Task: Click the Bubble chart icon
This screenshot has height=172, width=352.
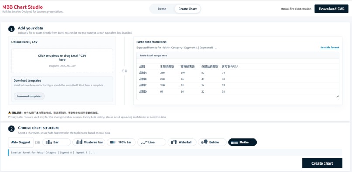Action: click(204, 142)
